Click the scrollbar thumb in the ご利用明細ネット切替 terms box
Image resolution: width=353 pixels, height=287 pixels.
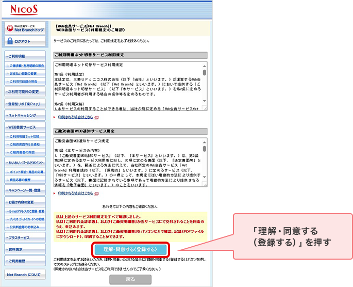click(x=204, y=72)
